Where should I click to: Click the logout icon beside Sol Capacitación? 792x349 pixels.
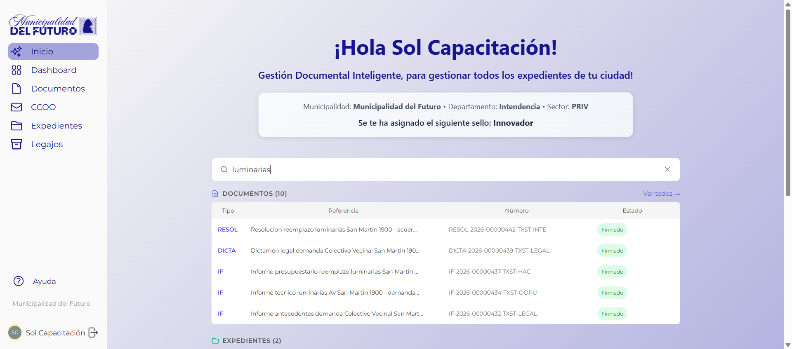click(93, 333)
